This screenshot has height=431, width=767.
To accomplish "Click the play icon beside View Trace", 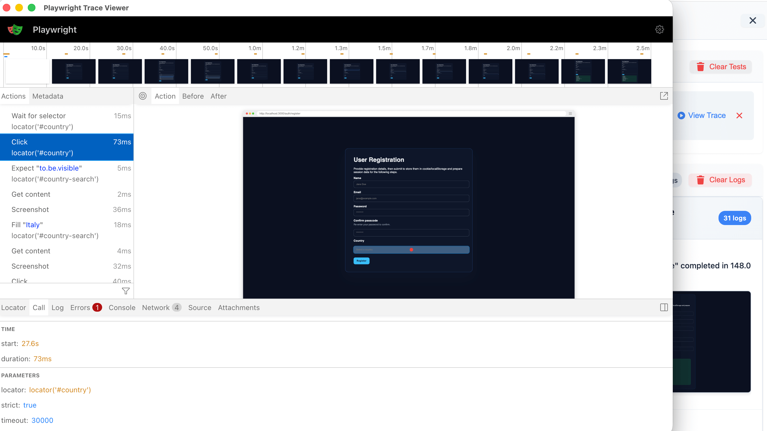I will point(682,116).
